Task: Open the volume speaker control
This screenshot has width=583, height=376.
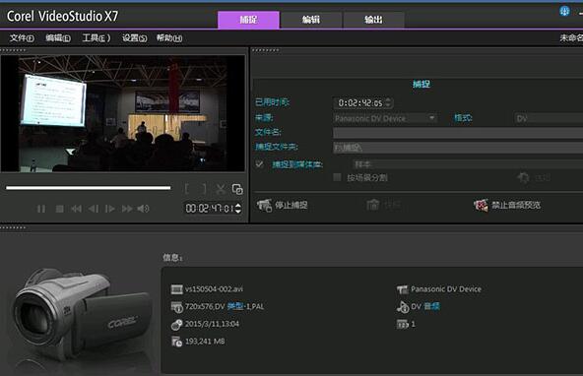Action: tap(143, 209)
